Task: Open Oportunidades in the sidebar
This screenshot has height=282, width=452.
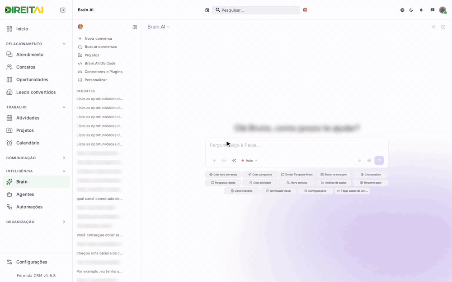Action: (x=36, y=80)
